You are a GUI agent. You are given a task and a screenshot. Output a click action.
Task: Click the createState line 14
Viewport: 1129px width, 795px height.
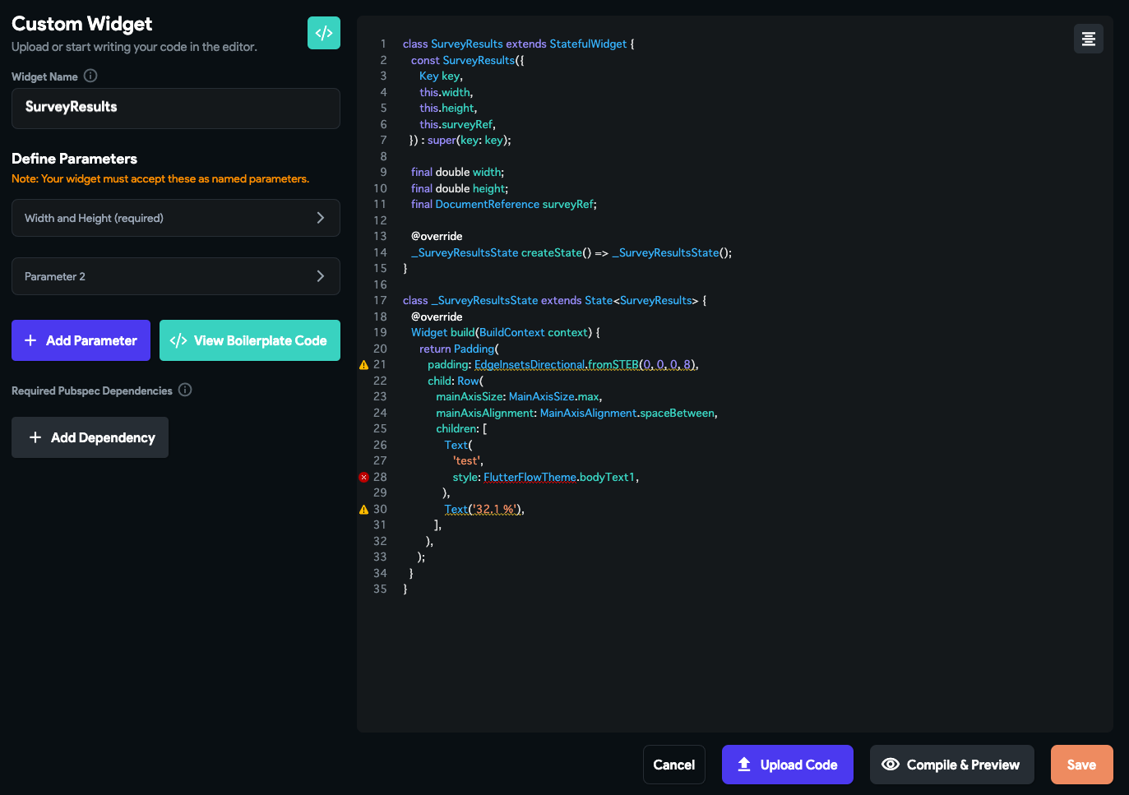(571, 253)
